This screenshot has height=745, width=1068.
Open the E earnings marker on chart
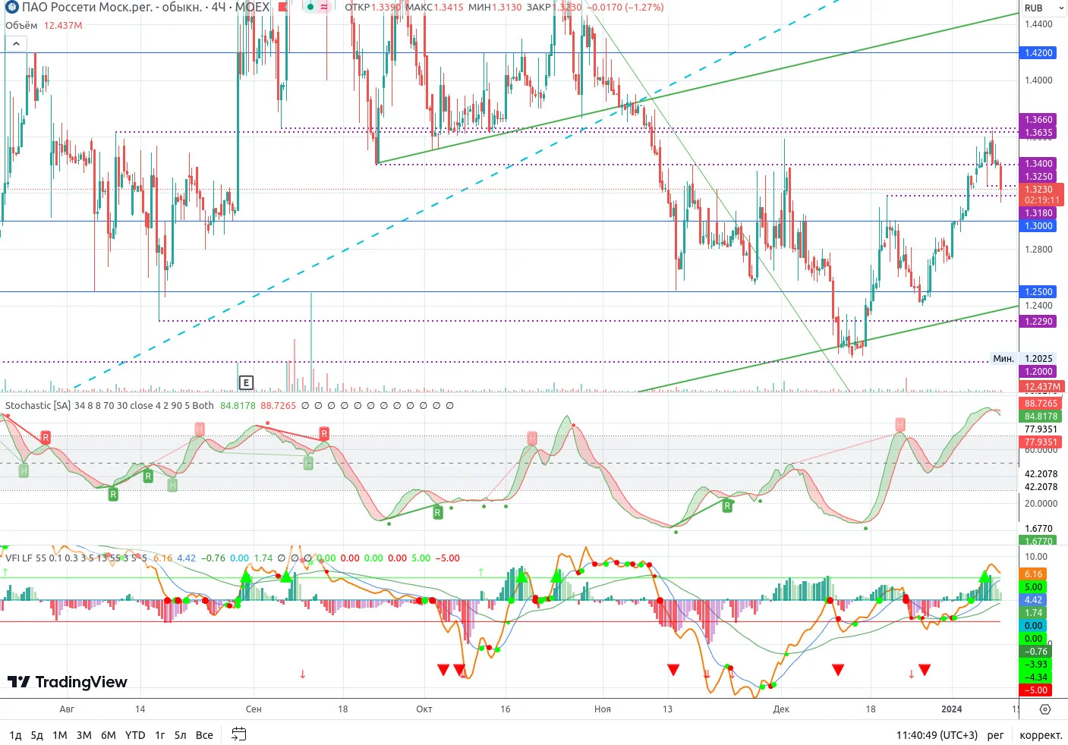245,382
